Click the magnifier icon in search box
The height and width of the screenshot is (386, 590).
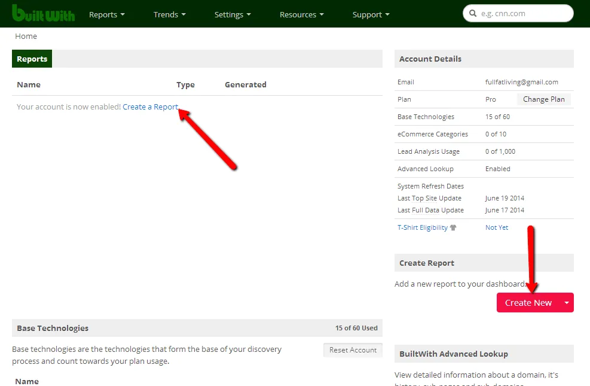[x=473, y=14]
